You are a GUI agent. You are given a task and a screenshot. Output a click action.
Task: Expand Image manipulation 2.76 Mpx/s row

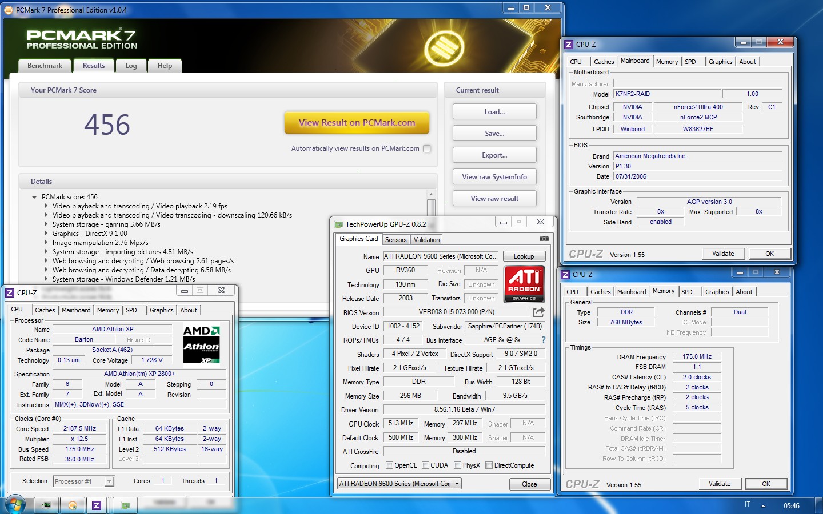click(46, 243)
